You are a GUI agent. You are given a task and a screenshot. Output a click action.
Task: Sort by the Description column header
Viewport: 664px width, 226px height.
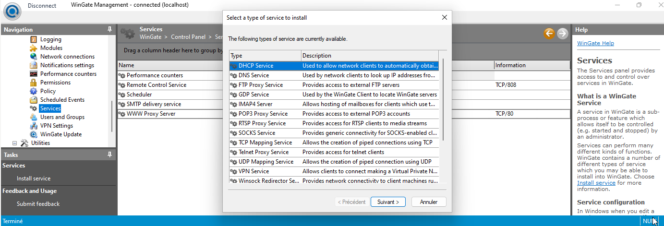pos(369,56)
